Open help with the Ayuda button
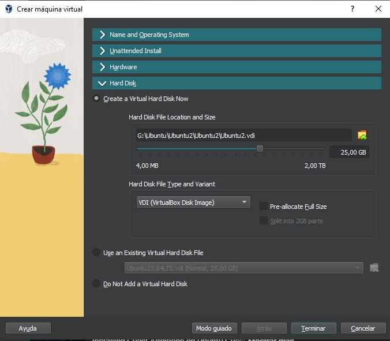390x341 pixels. 28,328
